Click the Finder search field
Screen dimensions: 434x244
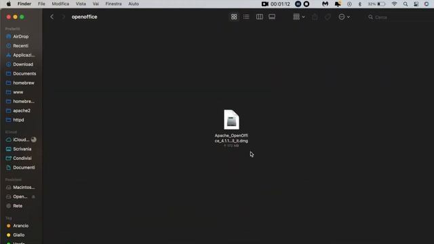pyautogui.click(x=400, y=17)
